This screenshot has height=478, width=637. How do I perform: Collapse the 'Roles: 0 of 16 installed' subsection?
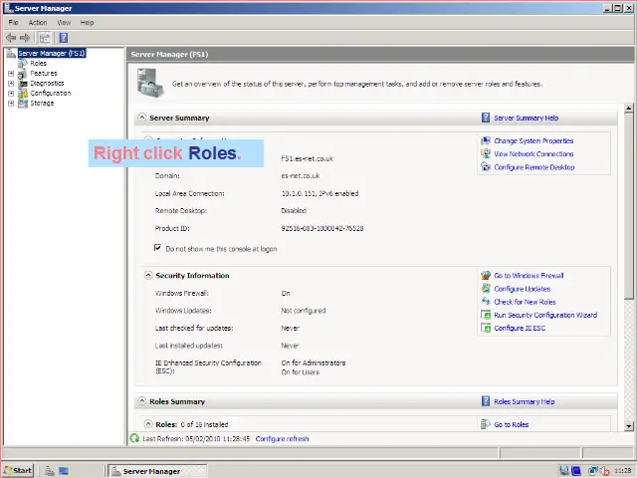pos(148,424)
